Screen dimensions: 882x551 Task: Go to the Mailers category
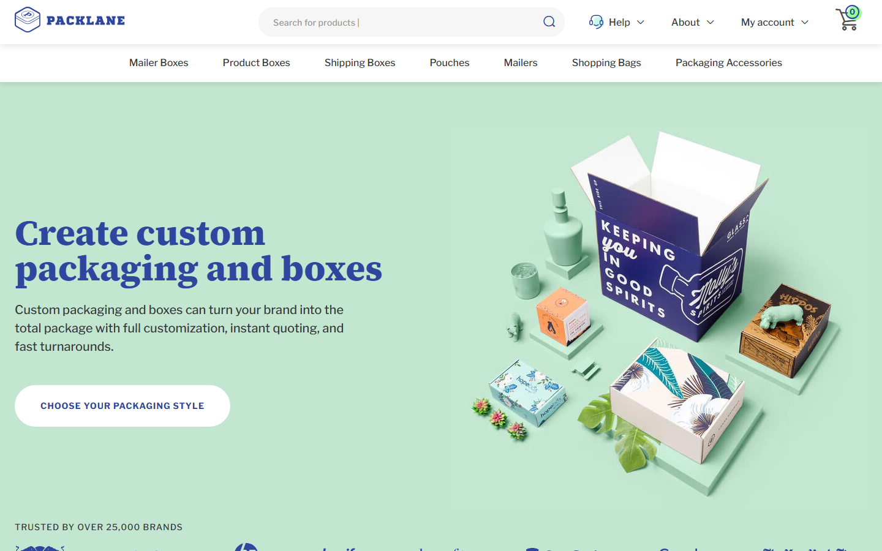(521, 62)
